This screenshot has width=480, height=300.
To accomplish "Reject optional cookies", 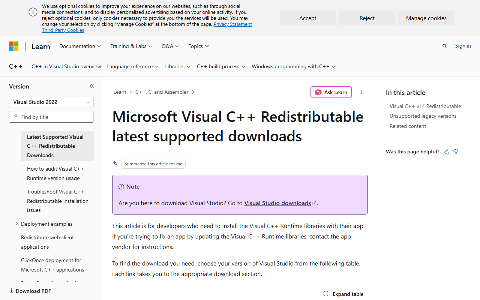I will tap(367, 18).
